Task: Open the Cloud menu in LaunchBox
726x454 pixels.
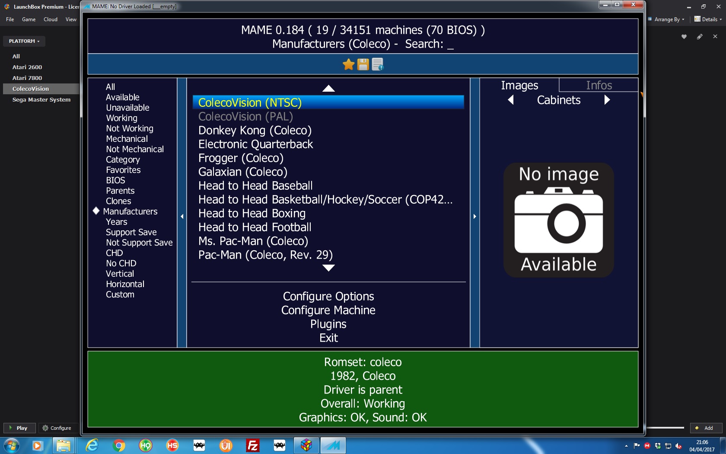Action: (x=50, y=19)
